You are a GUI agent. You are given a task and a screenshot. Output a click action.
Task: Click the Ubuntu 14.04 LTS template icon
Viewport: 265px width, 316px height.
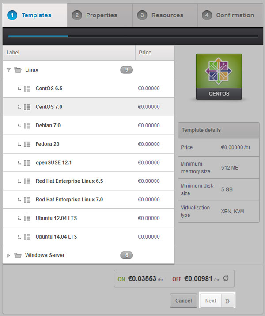click(27, 237)
